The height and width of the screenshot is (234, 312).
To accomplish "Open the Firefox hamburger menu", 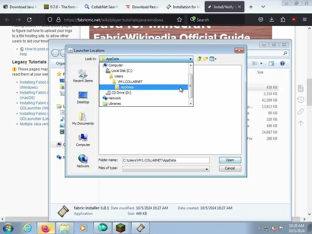I will [x=305, y=19].
